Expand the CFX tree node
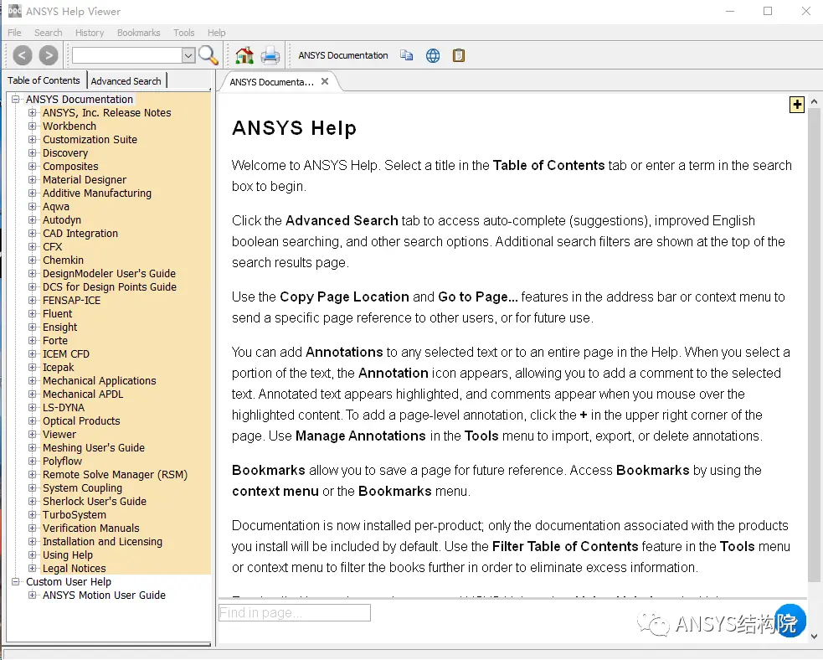 [32, 246]
